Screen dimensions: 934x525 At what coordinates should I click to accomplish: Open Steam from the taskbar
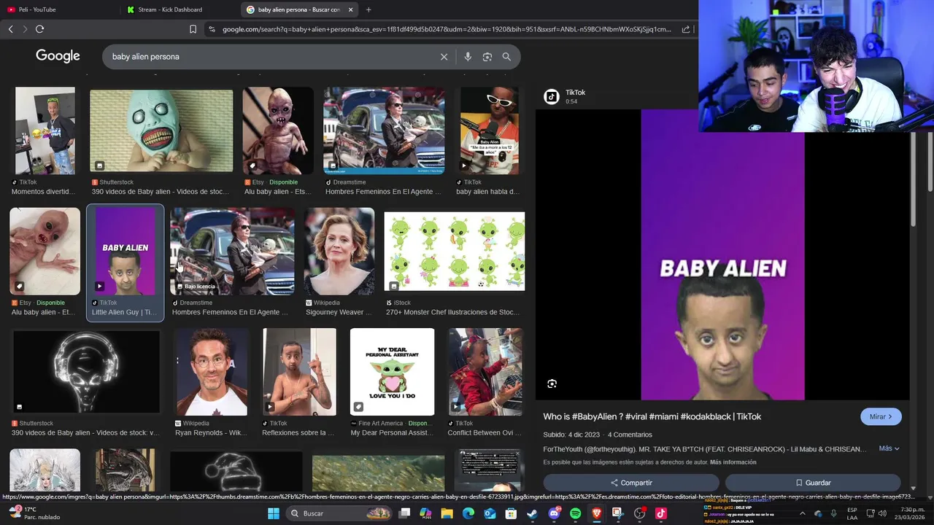click(x=532, y=513)
